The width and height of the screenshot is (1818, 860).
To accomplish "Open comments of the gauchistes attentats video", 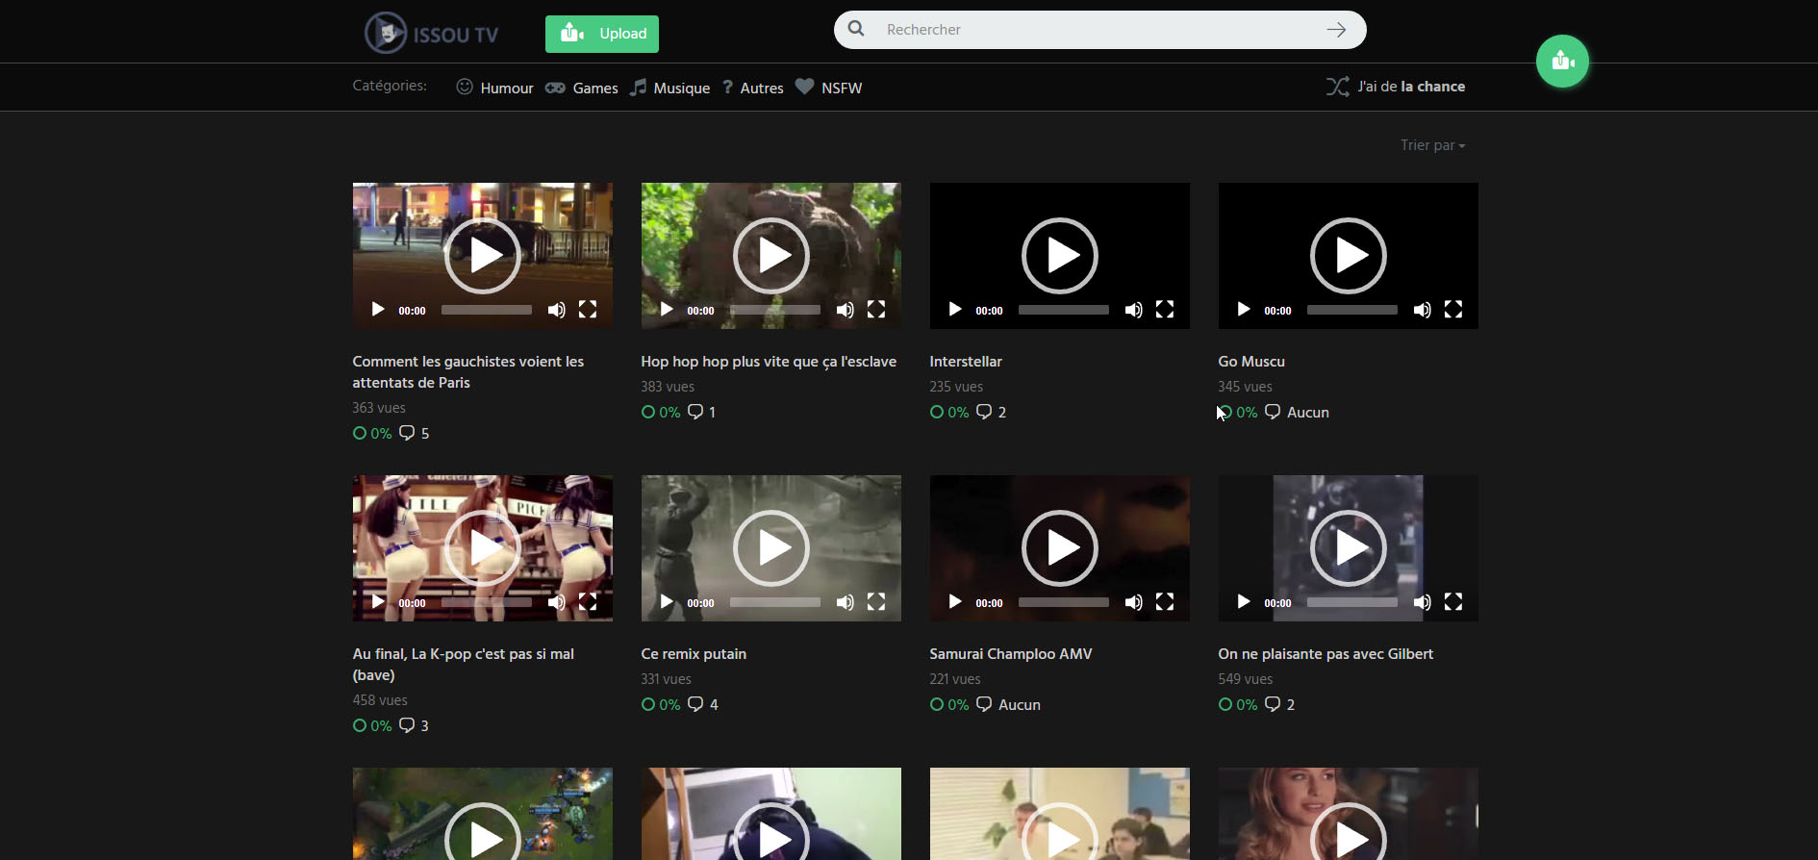I will click(x=415, y=433).
